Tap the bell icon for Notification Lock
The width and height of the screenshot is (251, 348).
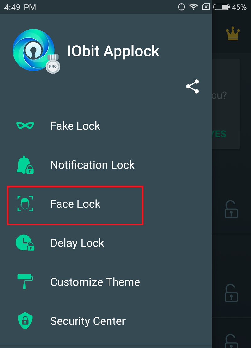25,165
